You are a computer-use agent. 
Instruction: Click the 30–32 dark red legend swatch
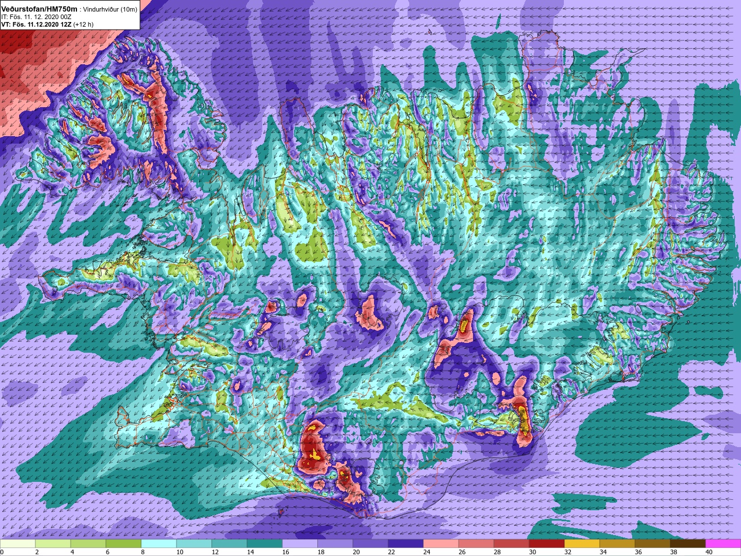(546, 543)
